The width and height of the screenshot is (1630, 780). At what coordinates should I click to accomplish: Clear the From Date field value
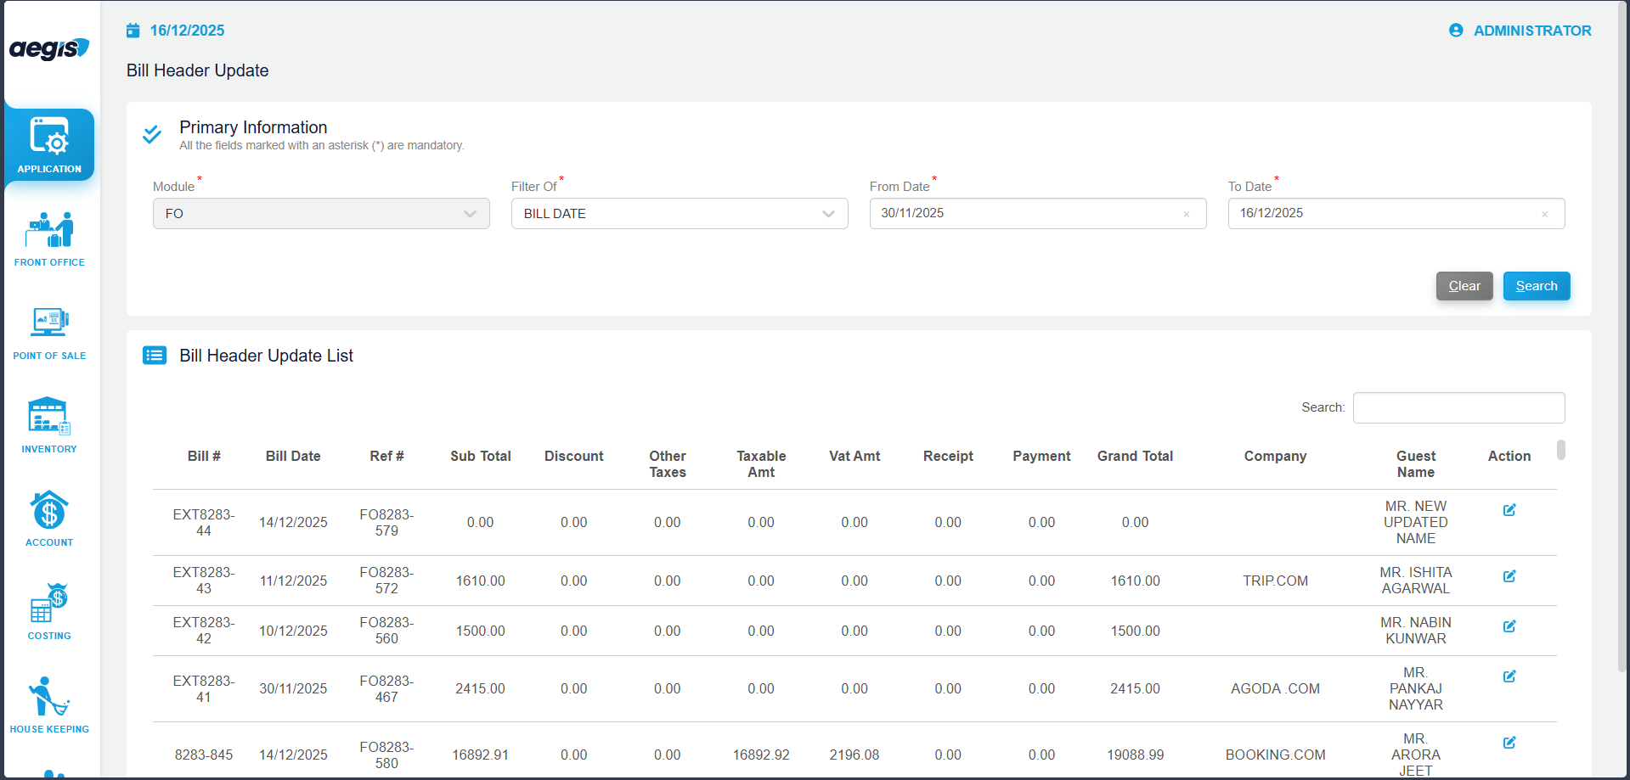click(1186, 215)
